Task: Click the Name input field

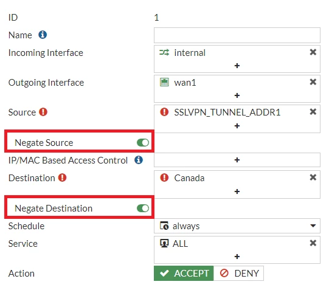Action: point(237,35)
